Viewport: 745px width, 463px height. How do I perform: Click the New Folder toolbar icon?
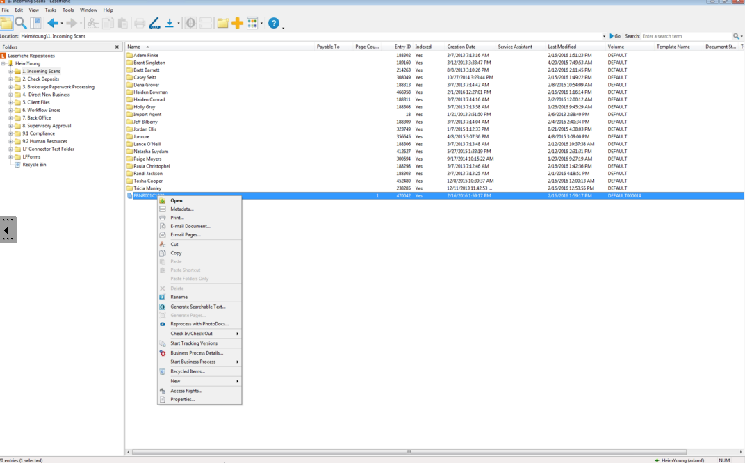click(222, 24)
